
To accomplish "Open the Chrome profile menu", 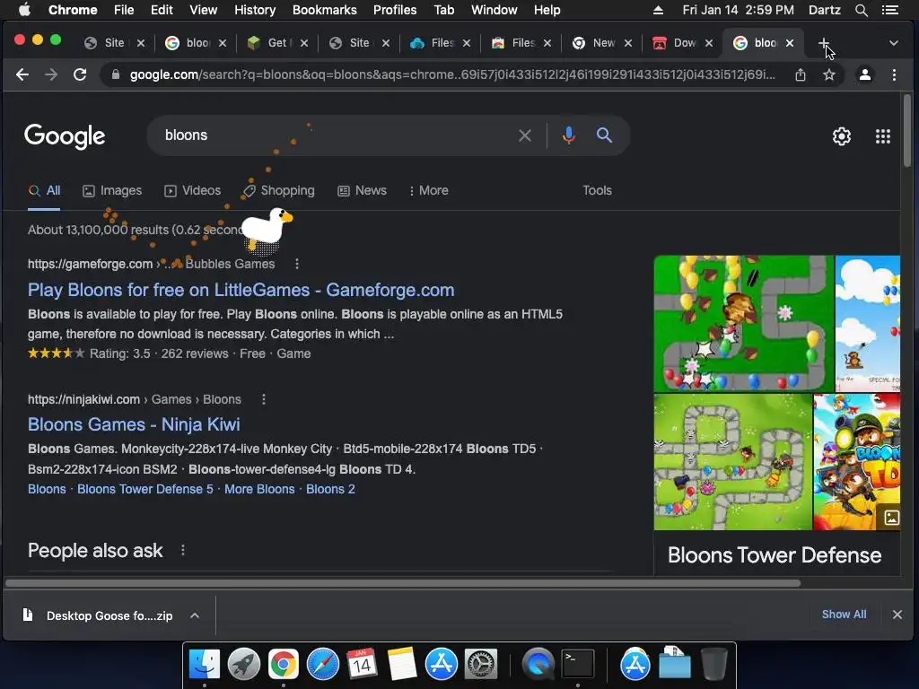I will 864,75.
